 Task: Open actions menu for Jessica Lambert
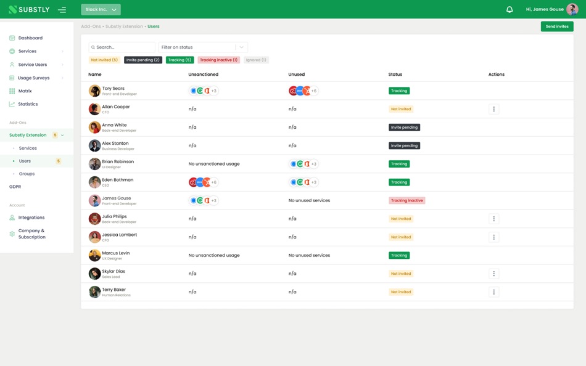[x=493, y=237]
